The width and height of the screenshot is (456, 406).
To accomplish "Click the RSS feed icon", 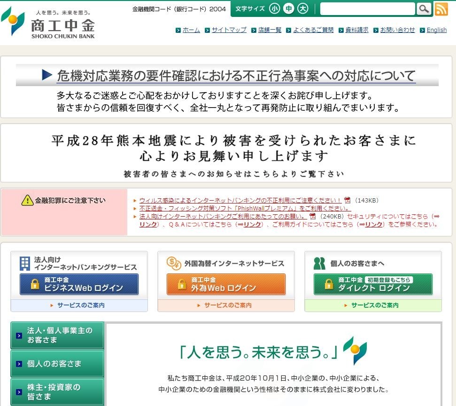I will pos(441,9).
